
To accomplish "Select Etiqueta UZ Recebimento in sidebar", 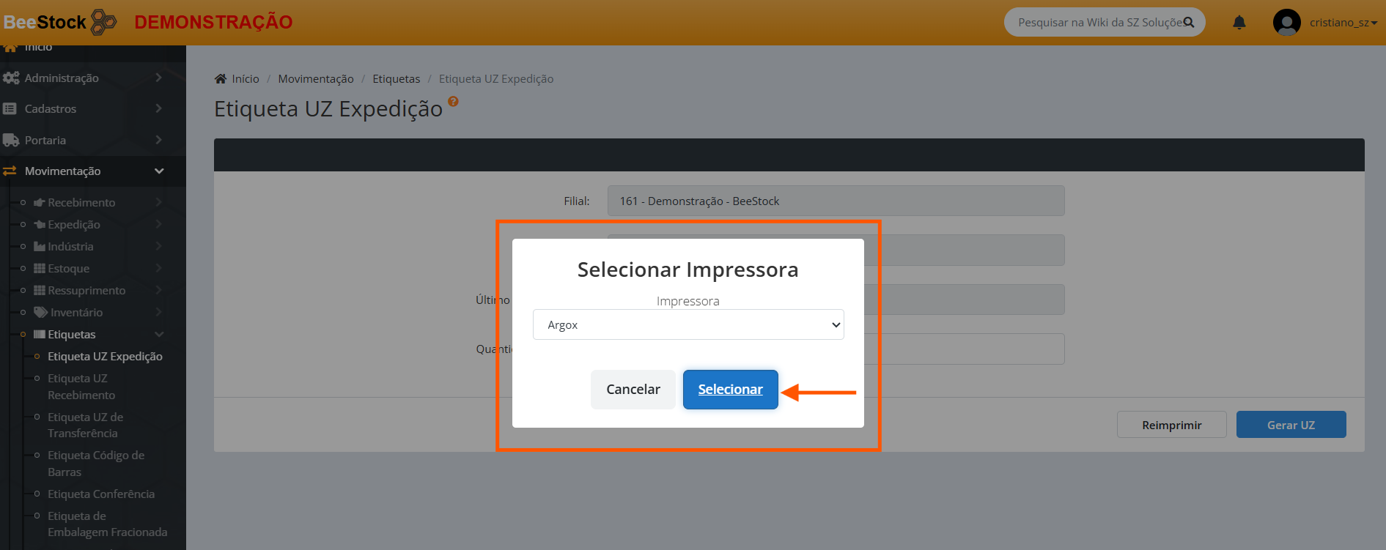I will 81,387.
